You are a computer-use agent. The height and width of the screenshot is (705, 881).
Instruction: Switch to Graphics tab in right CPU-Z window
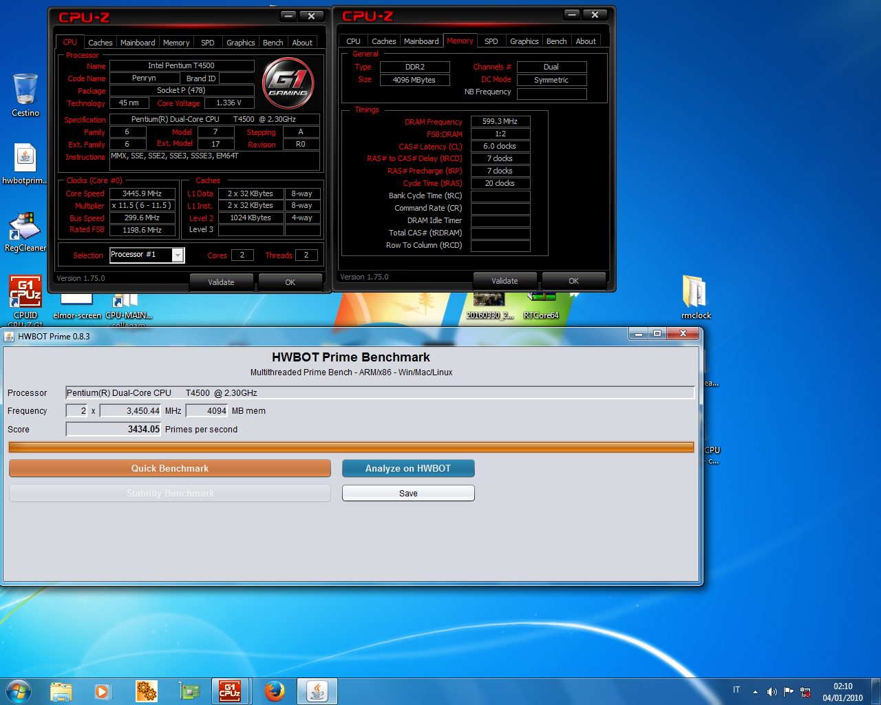[524, 41]
